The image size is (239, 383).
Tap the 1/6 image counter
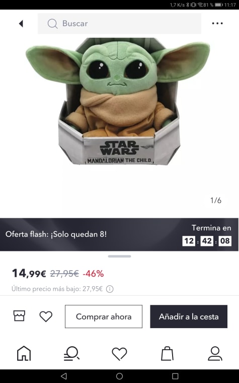pyautogui.click(x=216, y=200)
